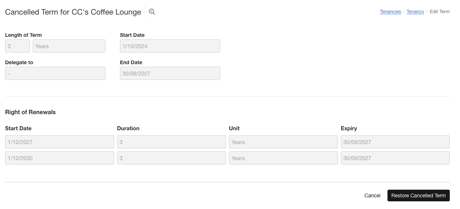Open the second renewal Unit Years dropdown
This screenshot has height=209, width=460.
point(283,158)
